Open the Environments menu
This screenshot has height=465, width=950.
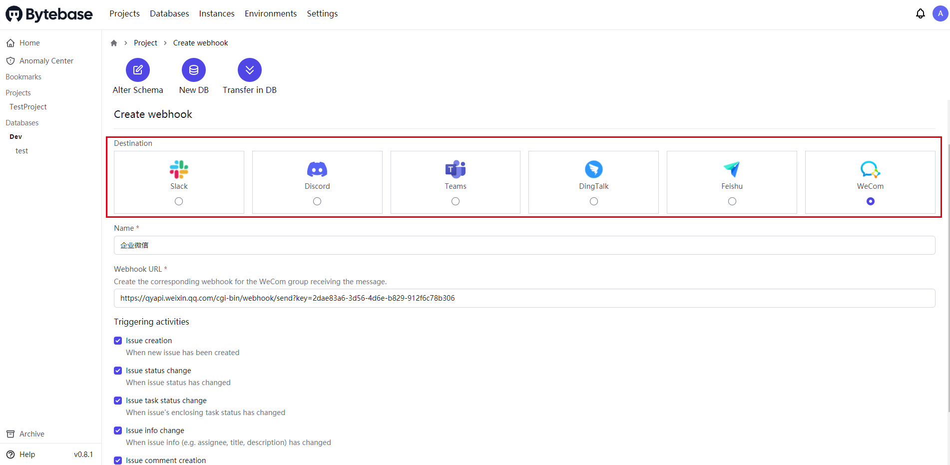coord(271,14)
